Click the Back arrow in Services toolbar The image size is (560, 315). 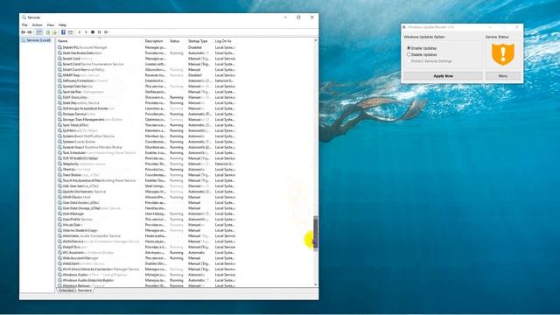click(x=24, y=32)
